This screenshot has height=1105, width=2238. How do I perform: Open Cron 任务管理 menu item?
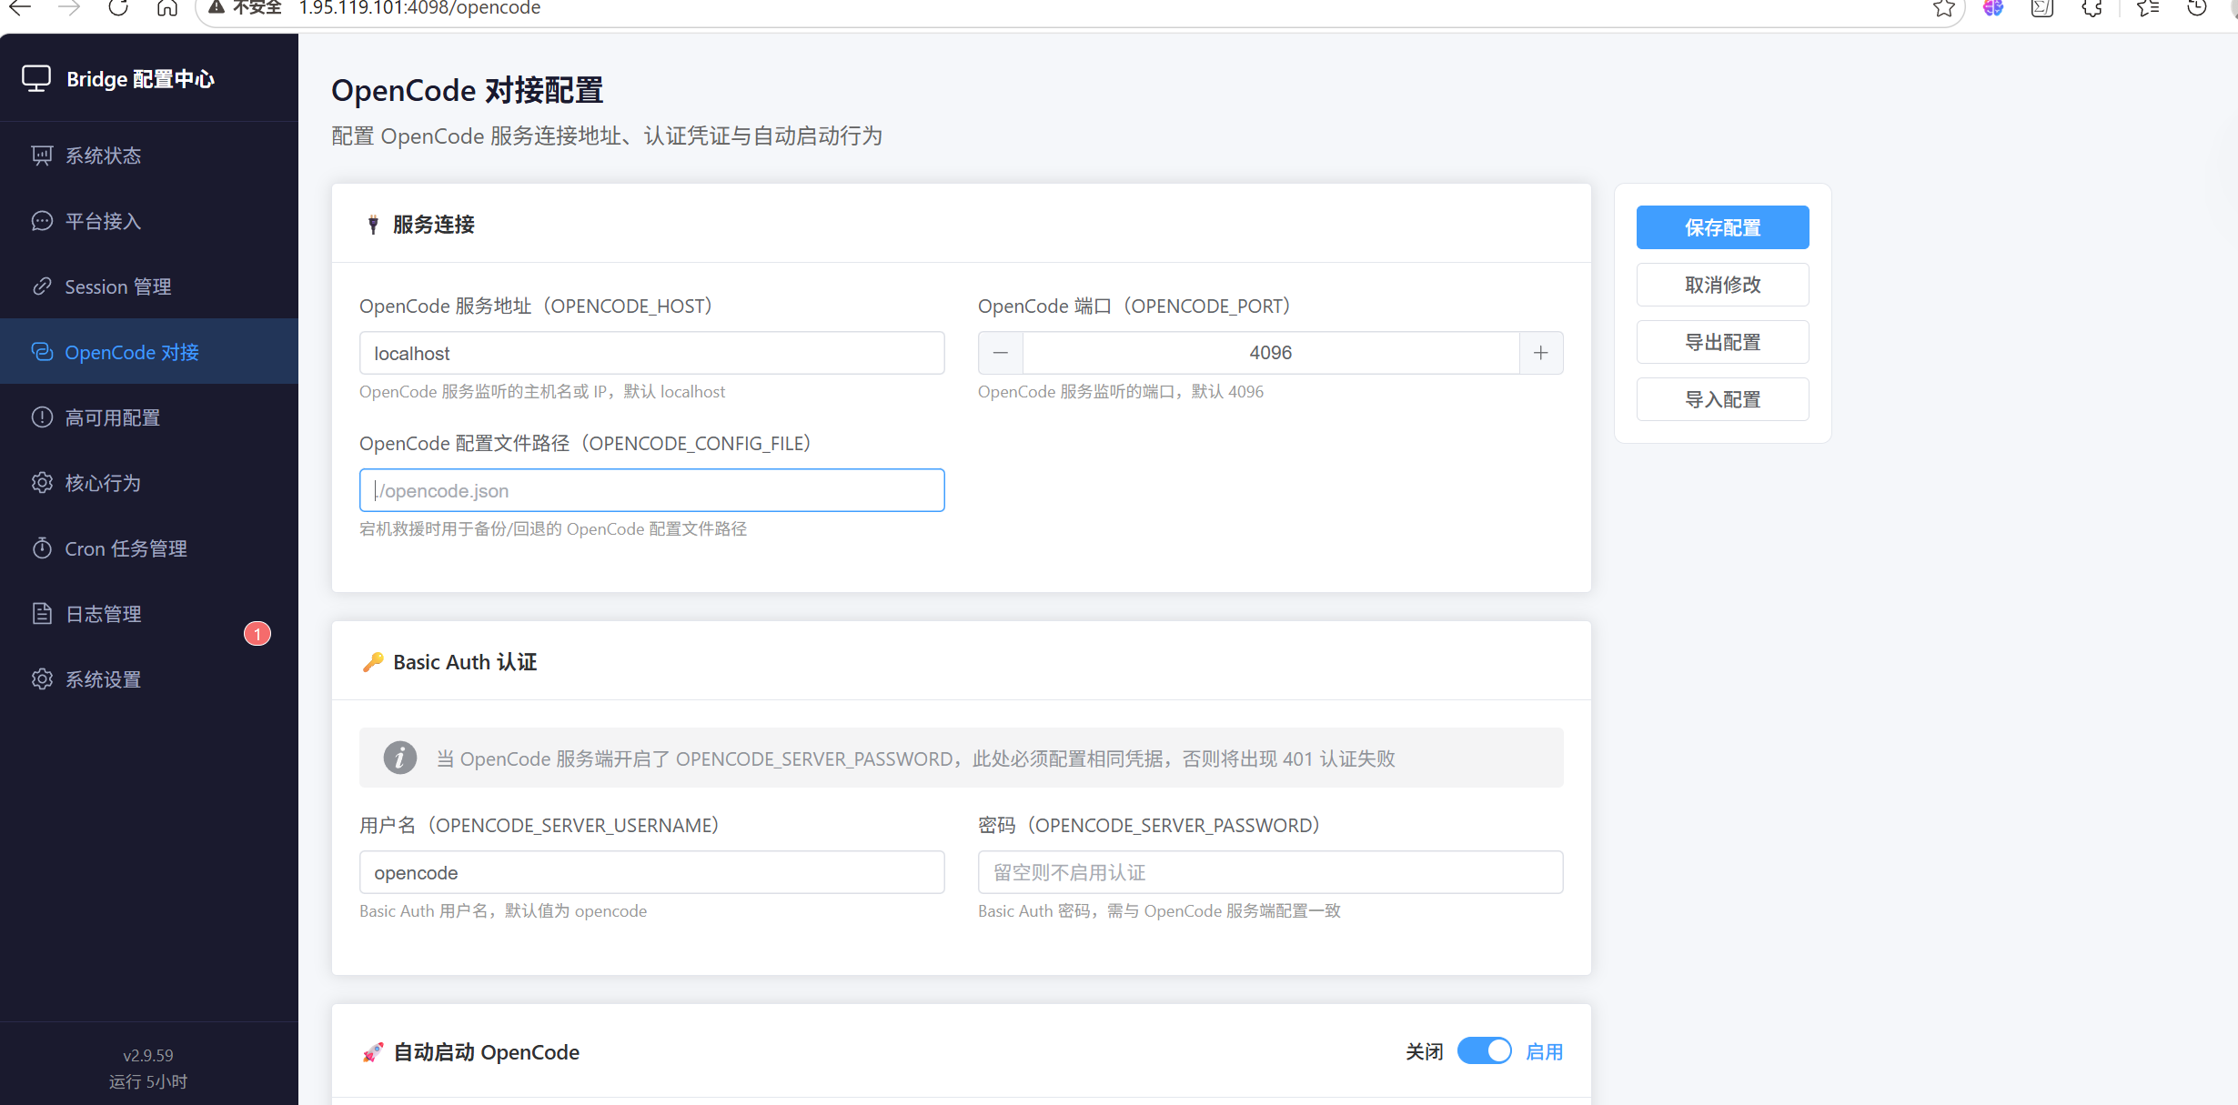149,548
